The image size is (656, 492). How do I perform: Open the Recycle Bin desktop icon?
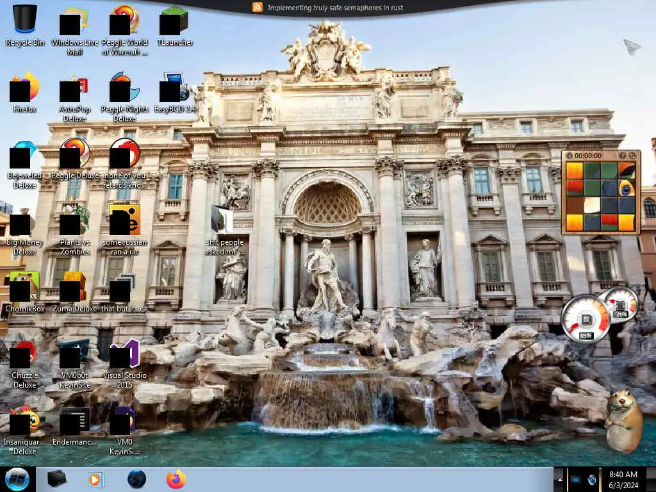click(25, 26)
